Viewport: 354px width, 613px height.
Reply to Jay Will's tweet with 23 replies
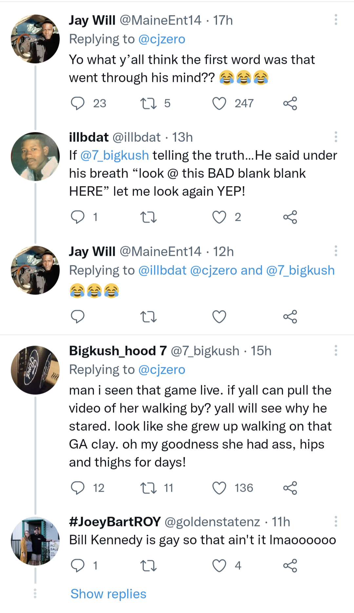[x=78, y=104]
